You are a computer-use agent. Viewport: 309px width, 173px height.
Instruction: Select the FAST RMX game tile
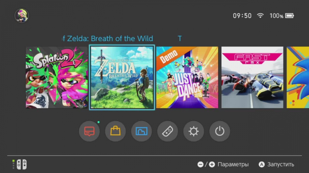(x=252, y=77)
